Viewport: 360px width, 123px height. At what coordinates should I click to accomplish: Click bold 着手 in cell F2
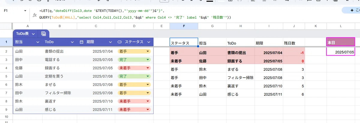(175, 53)
